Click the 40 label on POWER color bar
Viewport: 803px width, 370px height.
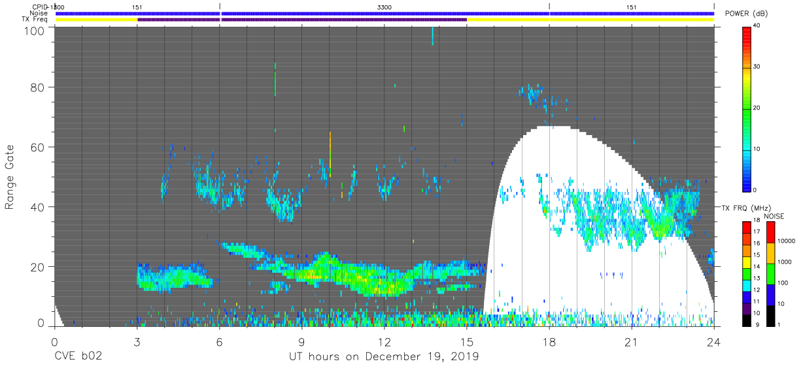pos(757,26)
